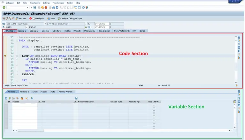245x140 pixels.
Task: Click the red Cancel icon
Action: pyautogui.click(x=46, y=7)
